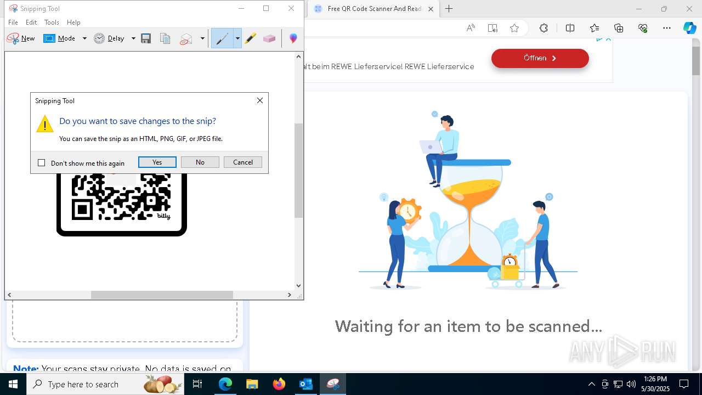Click the Snipping Tool horizontal scrollbar thumb
702x395 pixels.
point(162,295)
